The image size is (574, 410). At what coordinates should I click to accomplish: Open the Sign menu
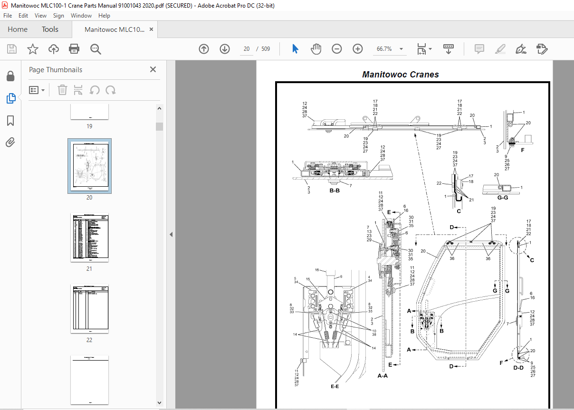(x=58, y=16)
